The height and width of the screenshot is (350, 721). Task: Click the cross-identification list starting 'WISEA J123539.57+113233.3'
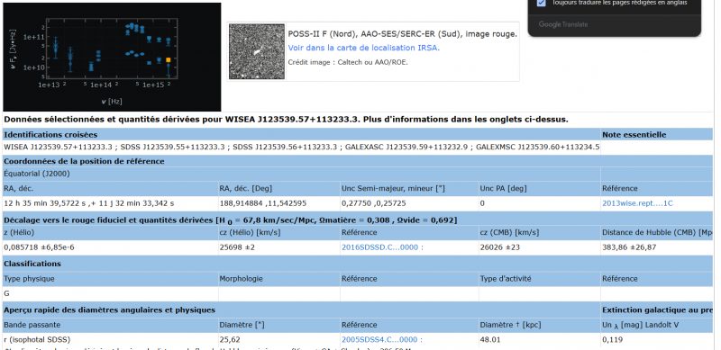[302, 147]
